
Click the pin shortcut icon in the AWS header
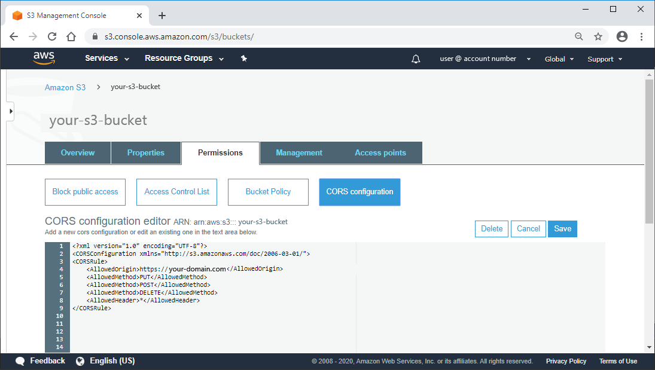(x=244, y=59)
